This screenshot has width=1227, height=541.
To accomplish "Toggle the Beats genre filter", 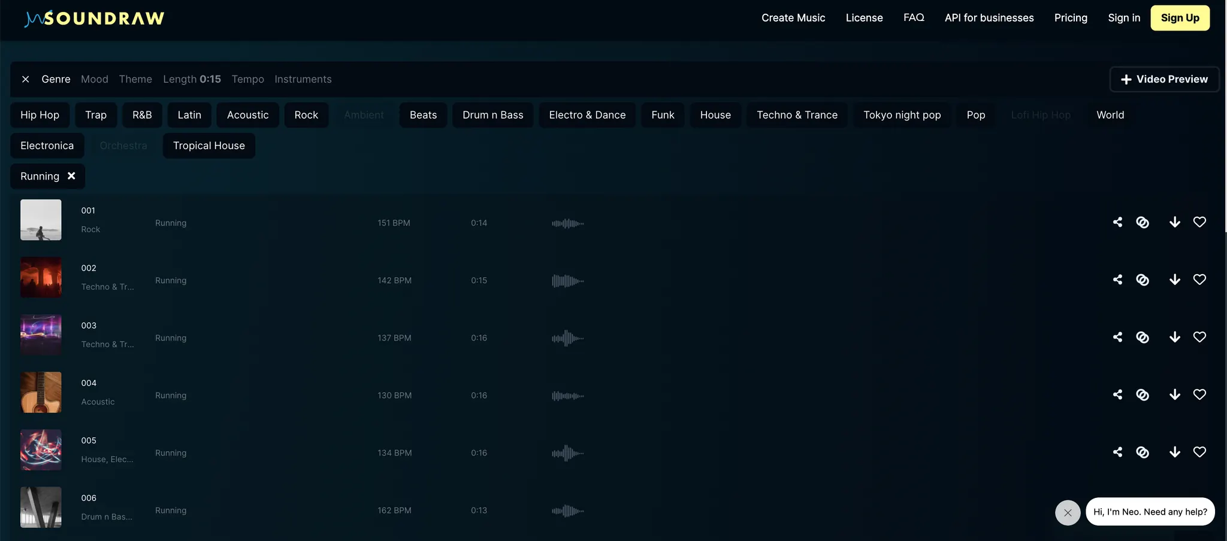I will tap(423, 115).
